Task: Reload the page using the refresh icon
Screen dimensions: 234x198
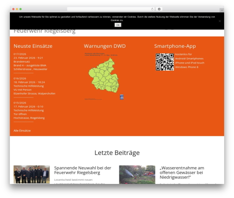Action: tap(152, 9)
